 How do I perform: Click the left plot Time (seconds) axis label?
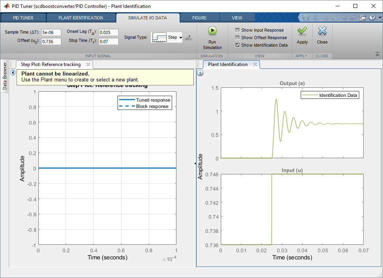click(108, 257)
